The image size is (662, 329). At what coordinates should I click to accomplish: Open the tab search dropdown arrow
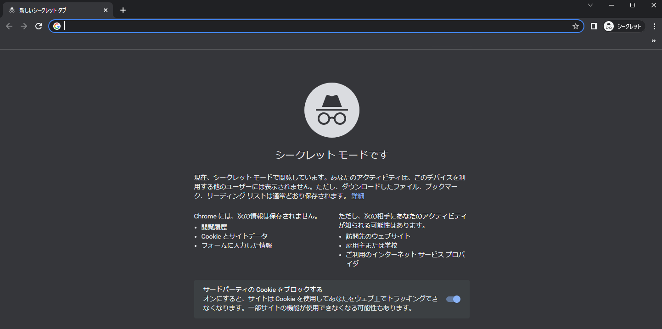pyautogui.click(x=590, y=5)
